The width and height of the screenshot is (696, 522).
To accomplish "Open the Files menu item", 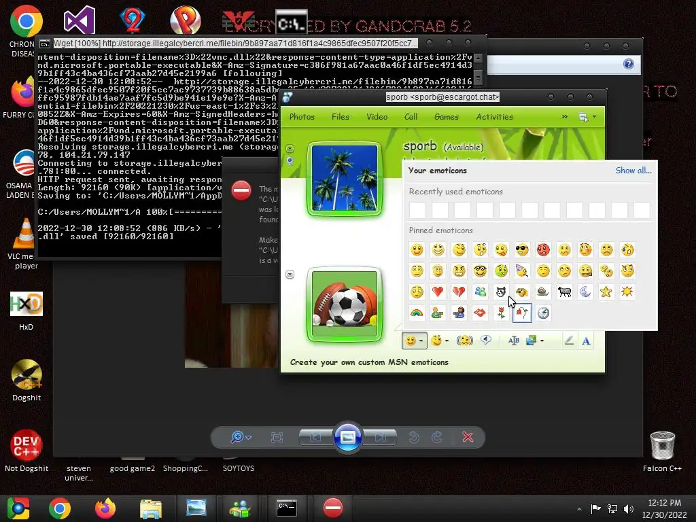I will tap(340, 117).
